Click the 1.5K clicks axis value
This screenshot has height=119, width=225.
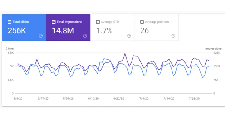(11, 80)
